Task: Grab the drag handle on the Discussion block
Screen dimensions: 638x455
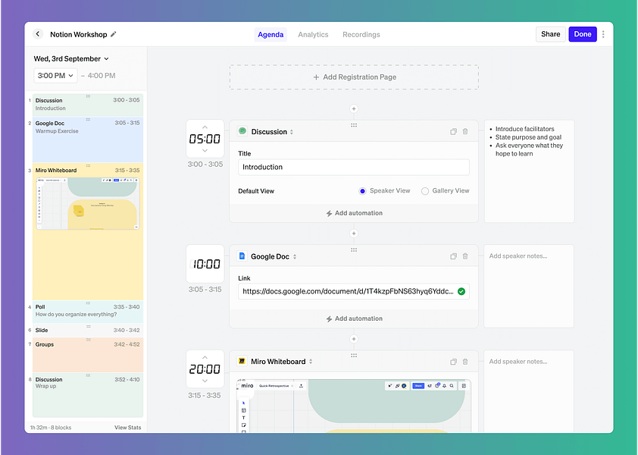Action: point(354,125)
